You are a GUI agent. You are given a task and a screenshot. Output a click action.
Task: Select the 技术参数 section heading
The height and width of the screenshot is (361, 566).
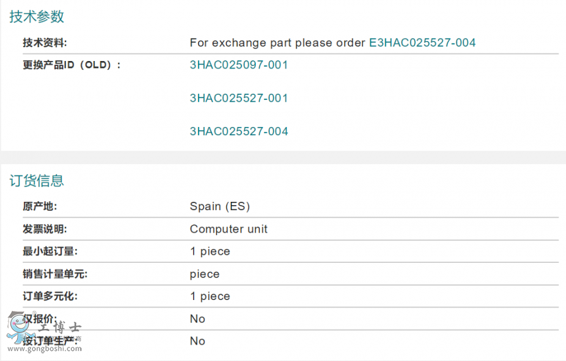pos(36,17)
